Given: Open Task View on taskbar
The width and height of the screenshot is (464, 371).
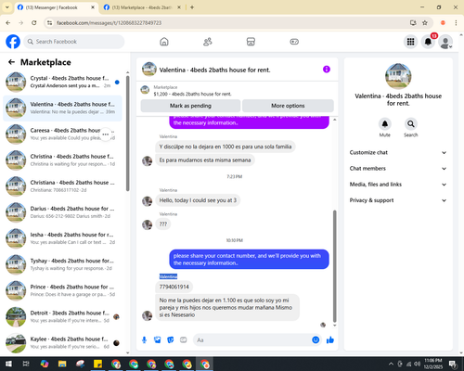Looking at the screenshot, I should point(26,364).
